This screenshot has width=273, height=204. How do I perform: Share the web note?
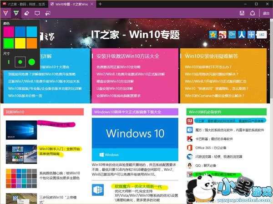(x=253, y=13)
